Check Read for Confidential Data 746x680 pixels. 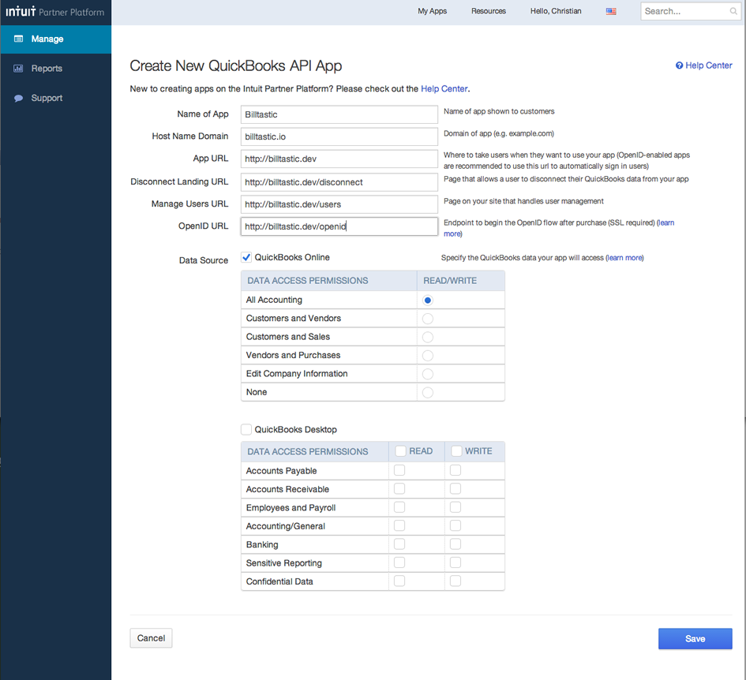(x=399, y=581)
